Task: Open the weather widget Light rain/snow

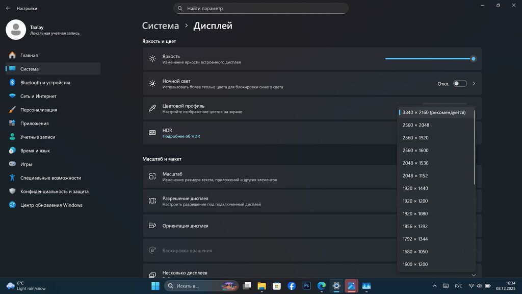Action: pyautogui.click(x=26, y=286)
